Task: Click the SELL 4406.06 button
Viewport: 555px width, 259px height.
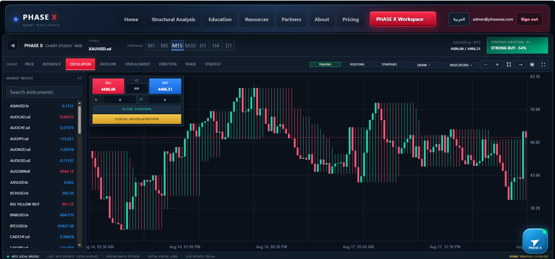Action: (108, 86)
